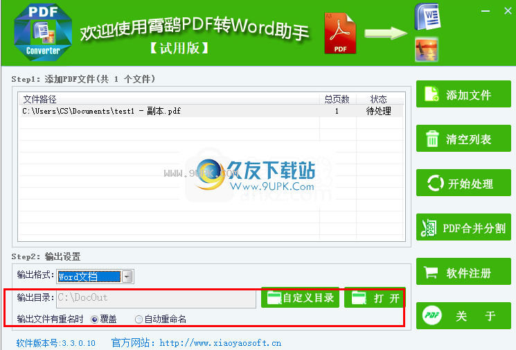Visit official website http://www.xiaoyaosoft.cn link
The width and height of the screenshot is (516, 350).
point(220,343)
